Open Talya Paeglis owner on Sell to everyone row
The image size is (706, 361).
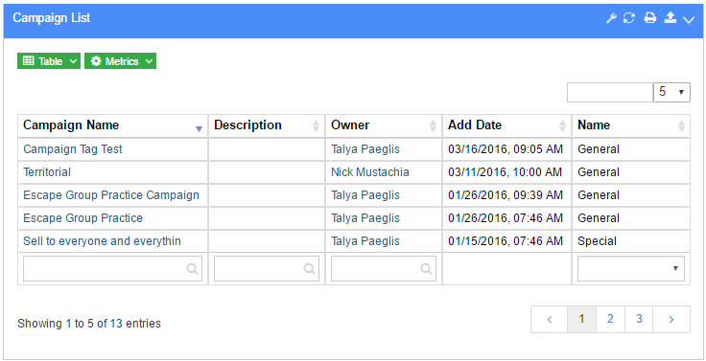[x=365, y=241]
